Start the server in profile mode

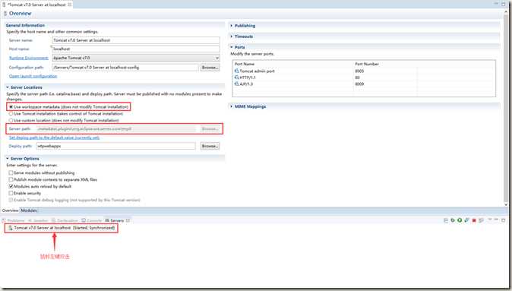click(x=467, y=220)
